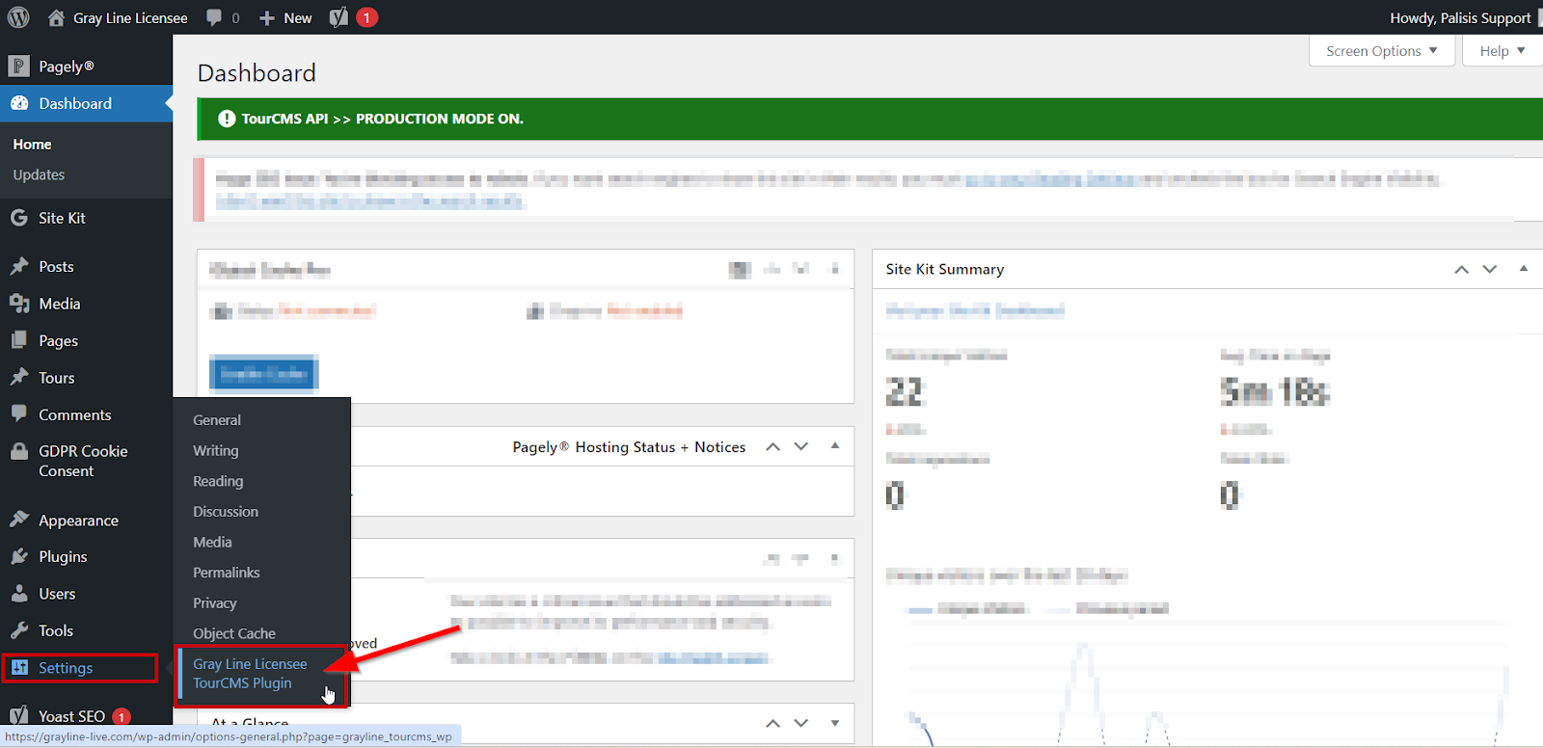Click the Comments icon in sidebar
1543x748 pixels.
pos(18,414)
